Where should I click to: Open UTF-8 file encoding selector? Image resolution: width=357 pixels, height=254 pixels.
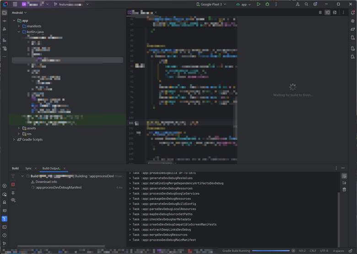click(x=324, y=251)
